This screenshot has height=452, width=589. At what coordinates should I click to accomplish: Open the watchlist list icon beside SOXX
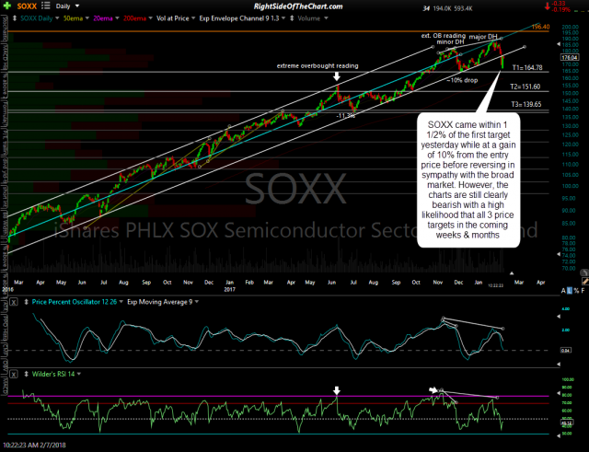coord(45,6)
